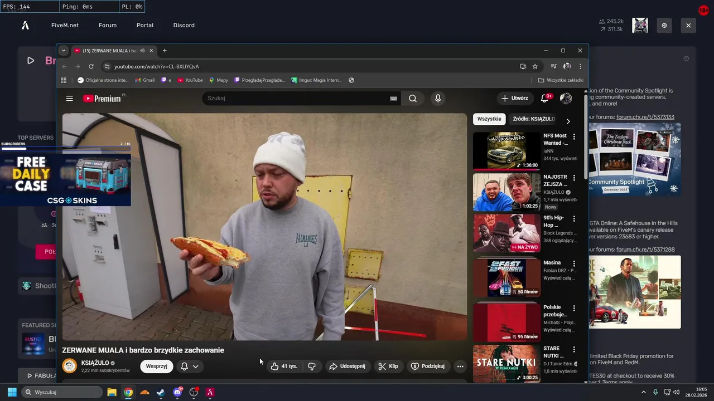Open the Portal menu in FiveM
The width and height of the screenshot is (714, 401).
pyautogui.click(x=145, y=25)
